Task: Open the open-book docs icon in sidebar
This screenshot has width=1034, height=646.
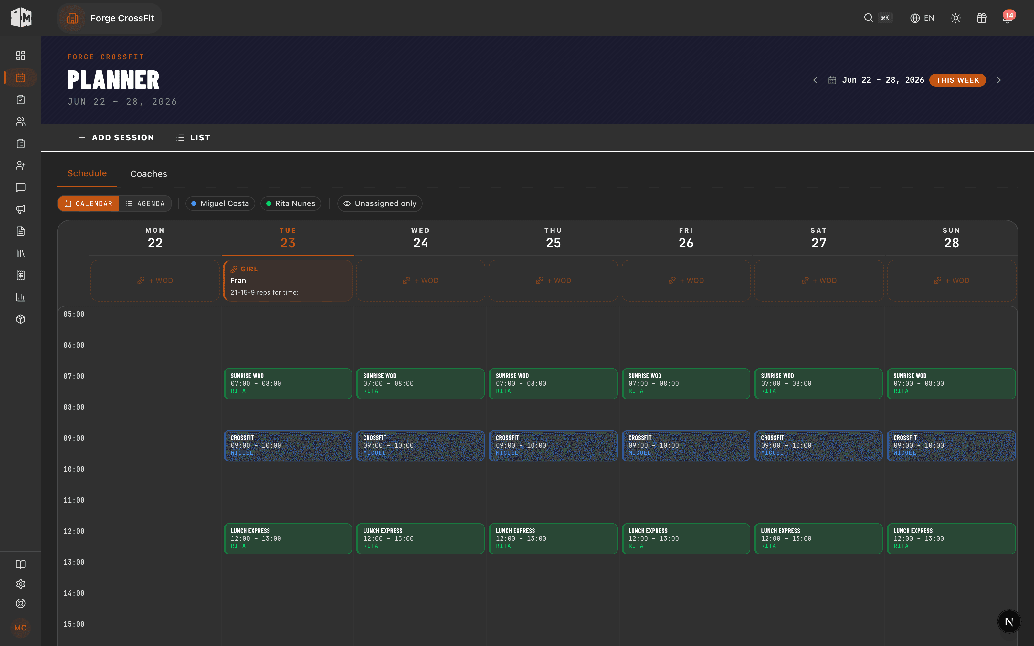Action: point(20,564)
